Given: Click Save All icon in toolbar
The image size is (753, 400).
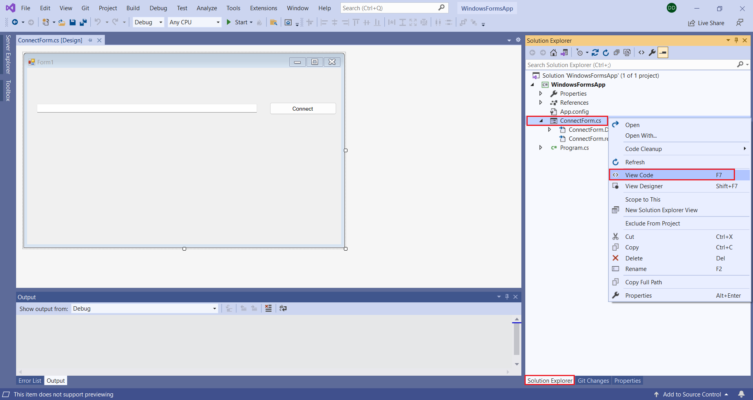Looking at the screenshot, I should pos(83,22).
